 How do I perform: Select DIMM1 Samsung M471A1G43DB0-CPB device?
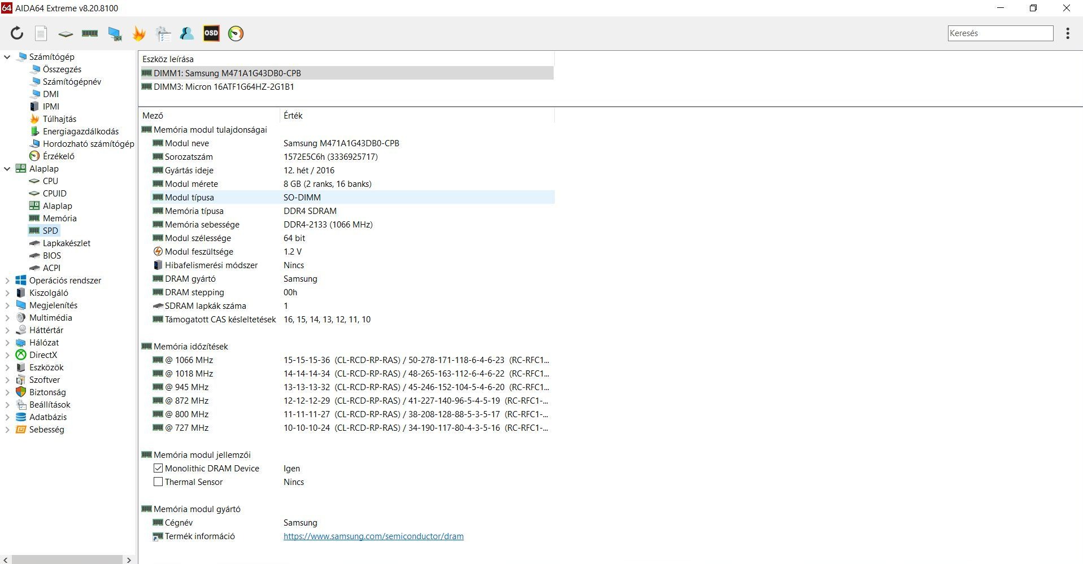click(x=347, y=73)
